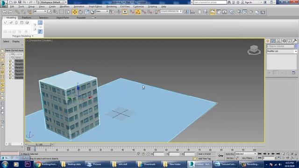Activate the Select and Rotate tool
Screen dimensions: 299x168
pos(81,12)
